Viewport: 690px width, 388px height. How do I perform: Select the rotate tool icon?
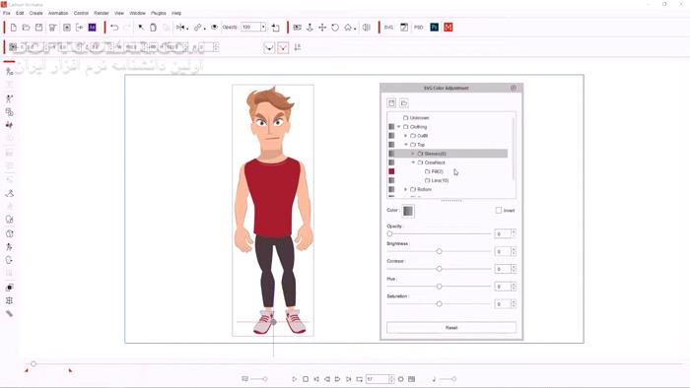(335, 28)
